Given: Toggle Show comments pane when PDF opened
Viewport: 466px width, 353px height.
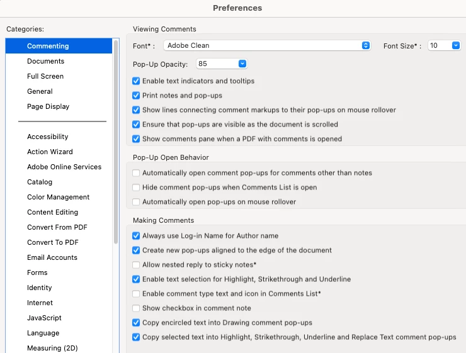Looking at the screenshot, I should (136, 139).
